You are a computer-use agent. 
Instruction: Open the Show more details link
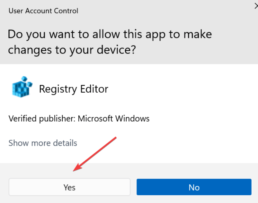coord(43,143)
